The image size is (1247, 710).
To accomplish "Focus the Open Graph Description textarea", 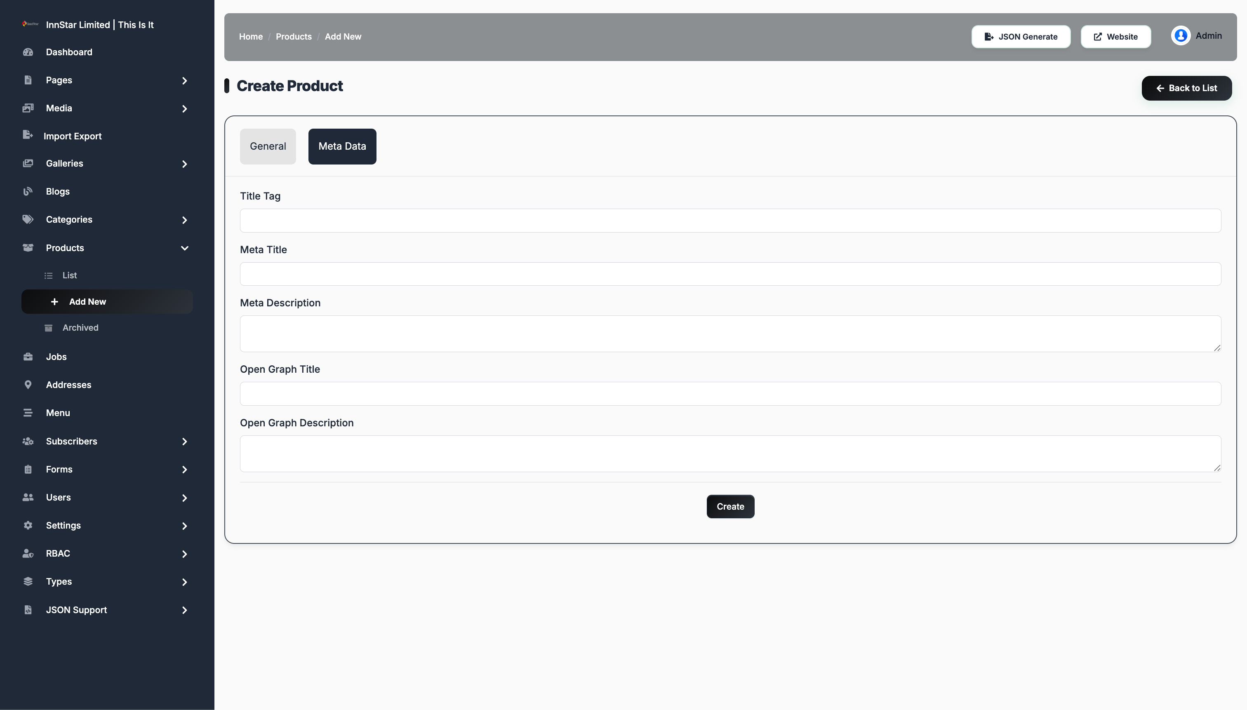I will tap(730, 454).
